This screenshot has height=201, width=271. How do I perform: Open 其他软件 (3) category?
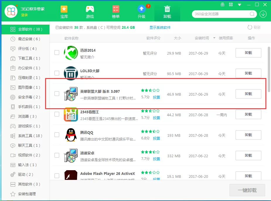25,184
